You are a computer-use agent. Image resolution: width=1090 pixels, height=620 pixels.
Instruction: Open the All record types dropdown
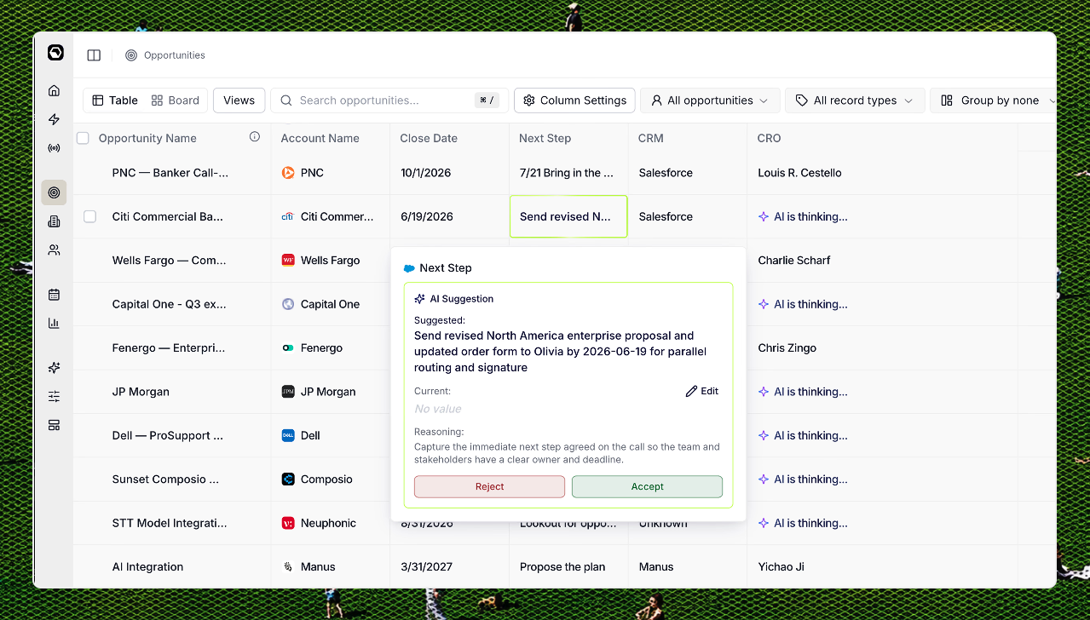pyautogui.click(x=854, y=100)
